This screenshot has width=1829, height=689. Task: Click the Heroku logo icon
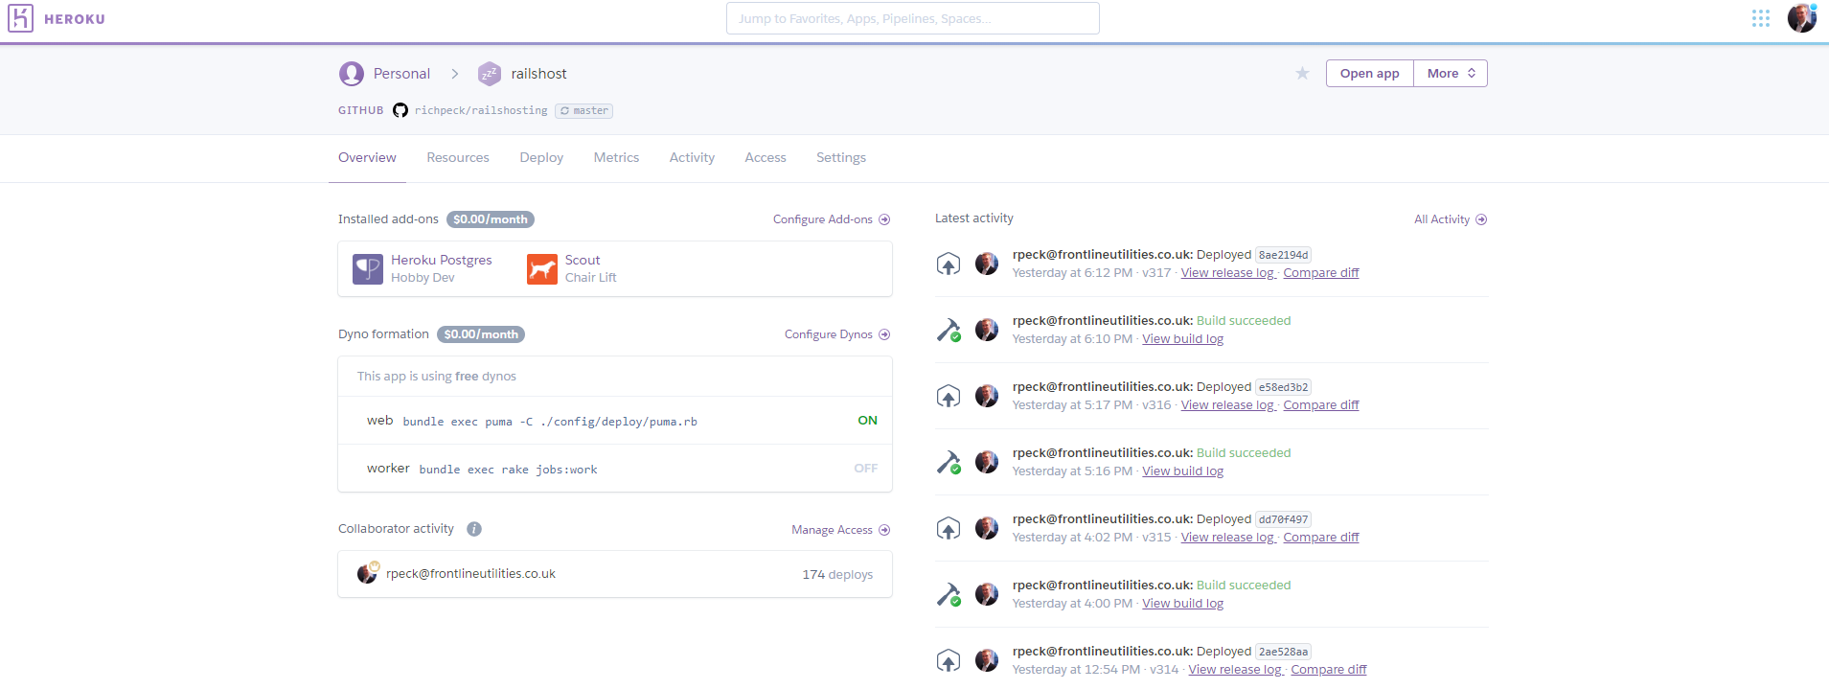coord(20,18)
